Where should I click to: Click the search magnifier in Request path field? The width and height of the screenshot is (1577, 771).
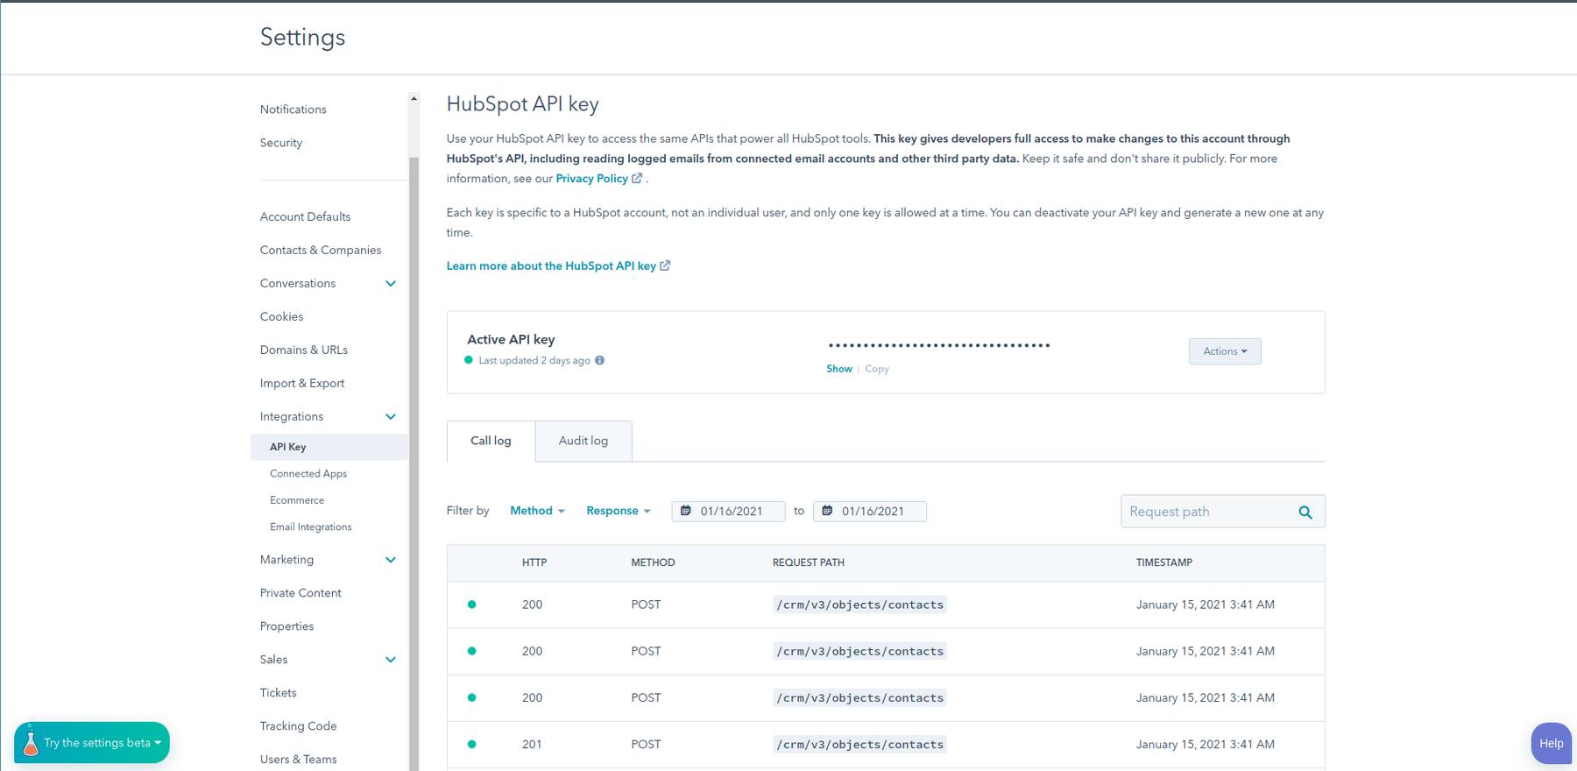[x=1305, y=513]
